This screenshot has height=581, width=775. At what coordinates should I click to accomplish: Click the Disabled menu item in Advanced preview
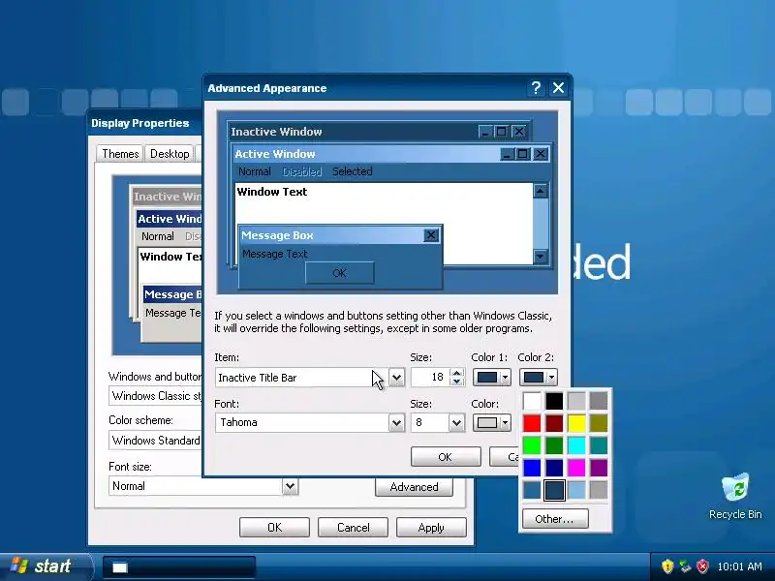302,172
